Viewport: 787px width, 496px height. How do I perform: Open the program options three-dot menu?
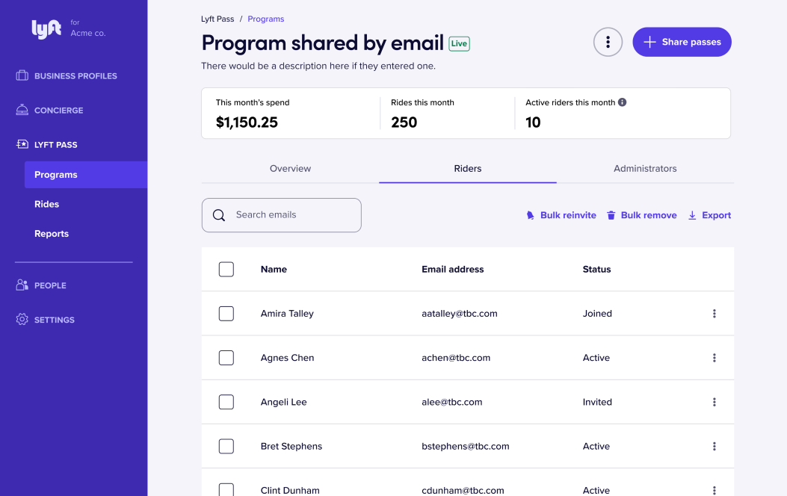coord(608,42)
